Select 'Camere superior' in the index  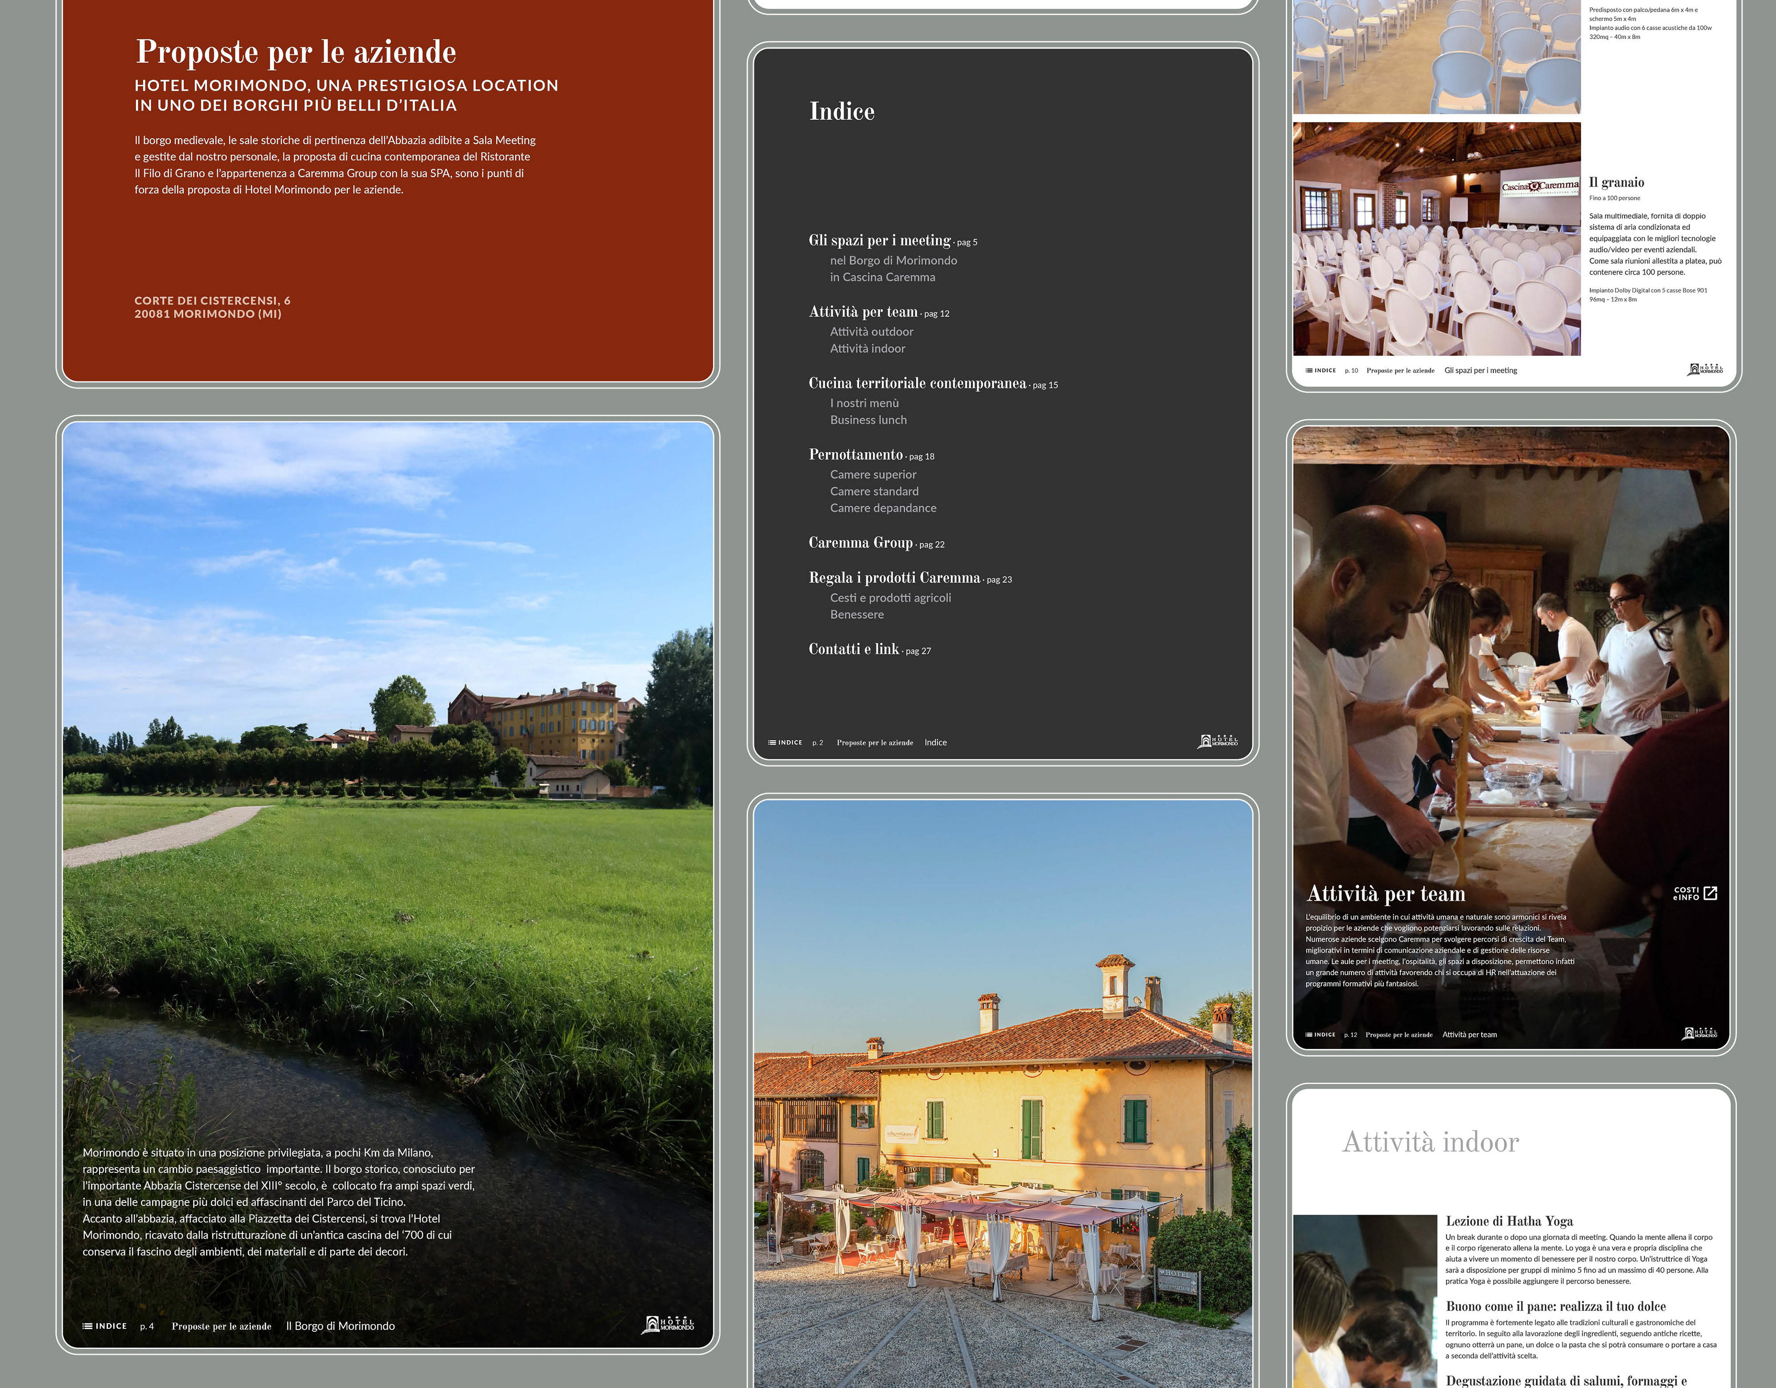(873, 475)
